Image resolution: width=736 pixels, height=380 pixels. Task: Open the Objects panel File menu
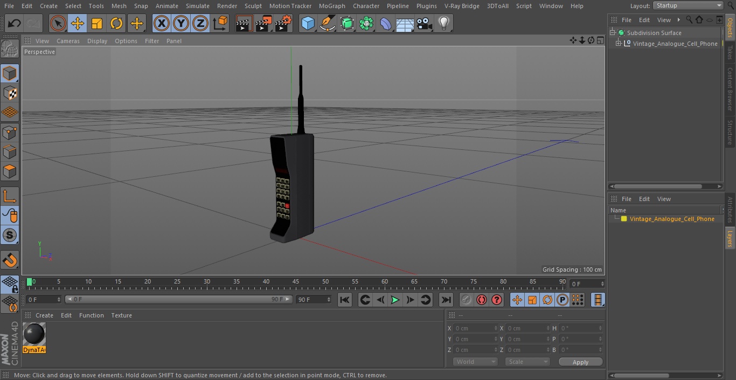[x=626, y=20]
